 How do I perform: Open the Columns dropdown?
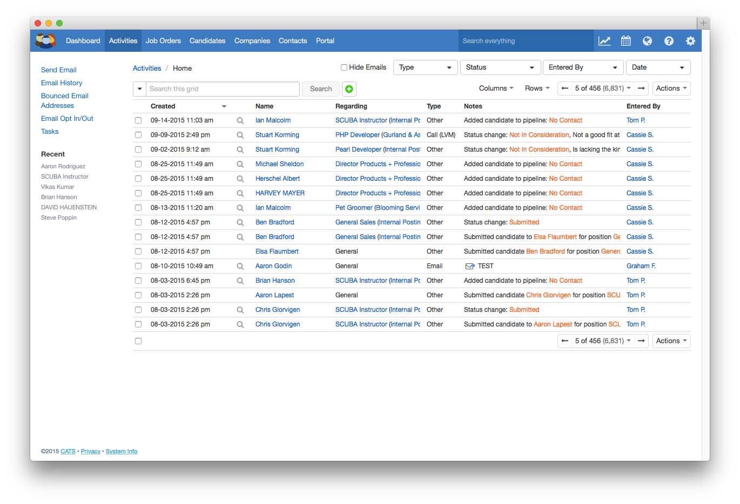coord(495,88)
